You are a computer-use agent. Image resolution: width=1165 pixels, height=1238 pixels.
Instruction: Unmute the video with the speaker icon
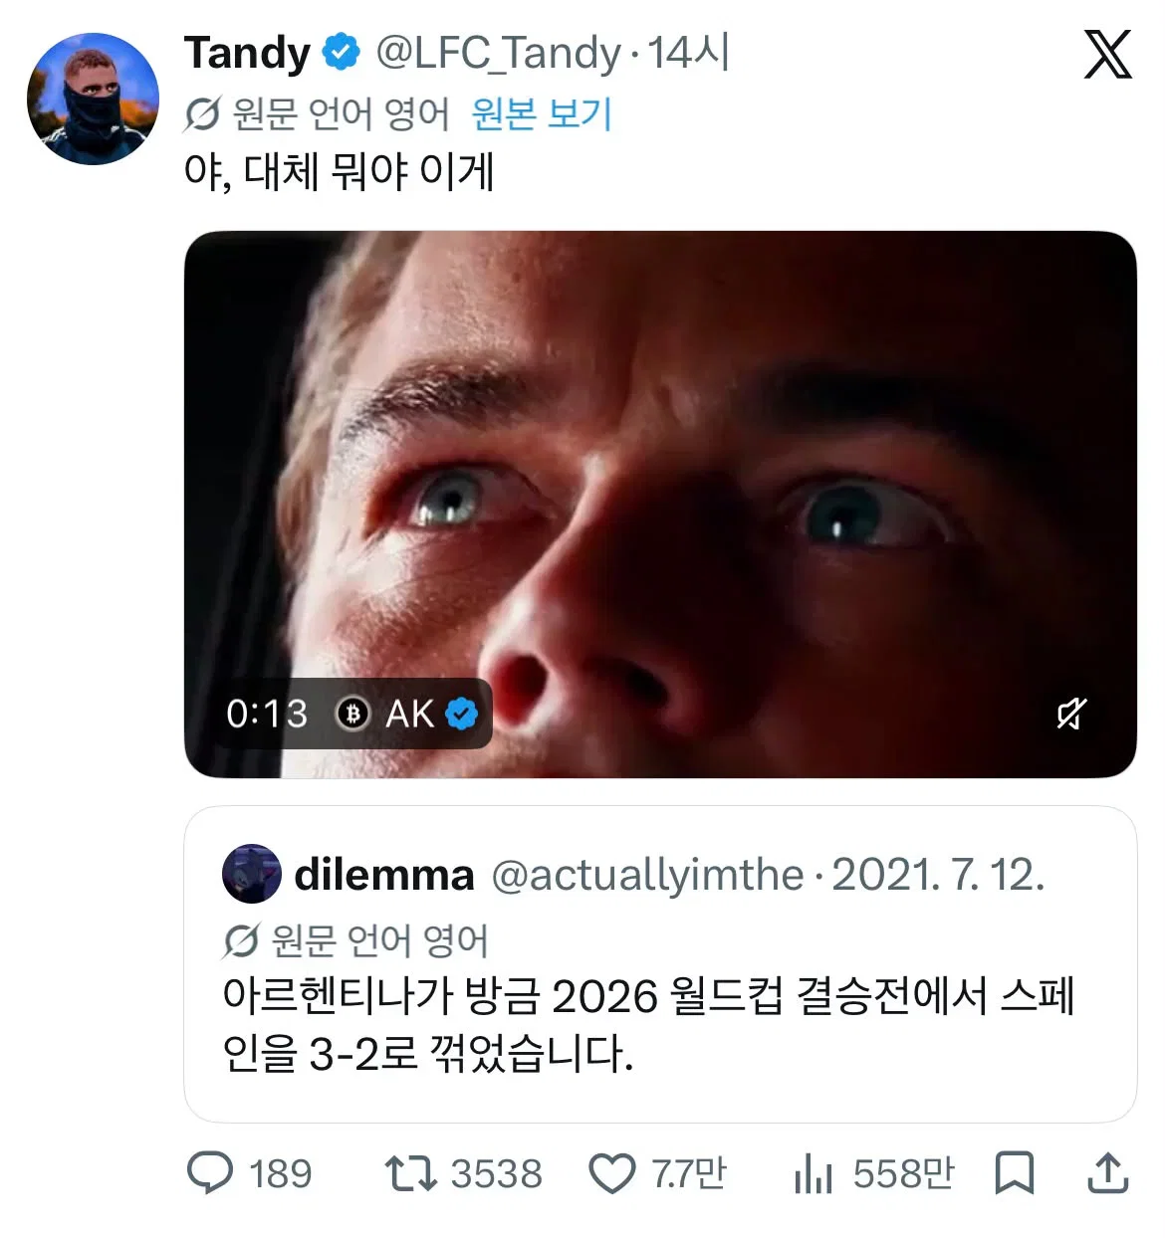tap(1071, 713)
